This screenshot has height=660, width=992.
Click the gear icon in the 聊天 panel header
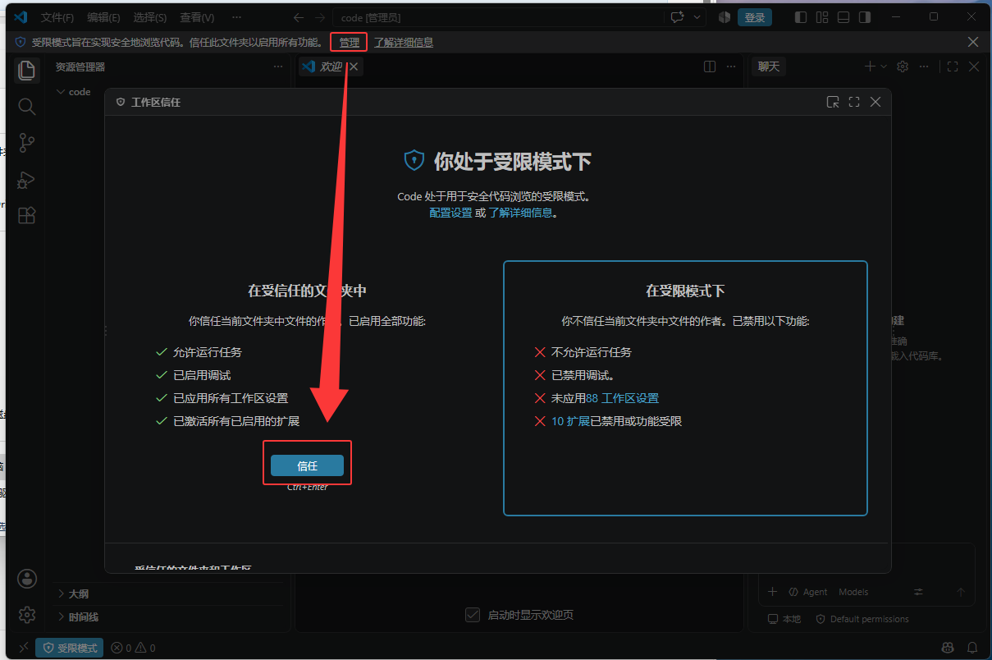[x=903, y=66]
